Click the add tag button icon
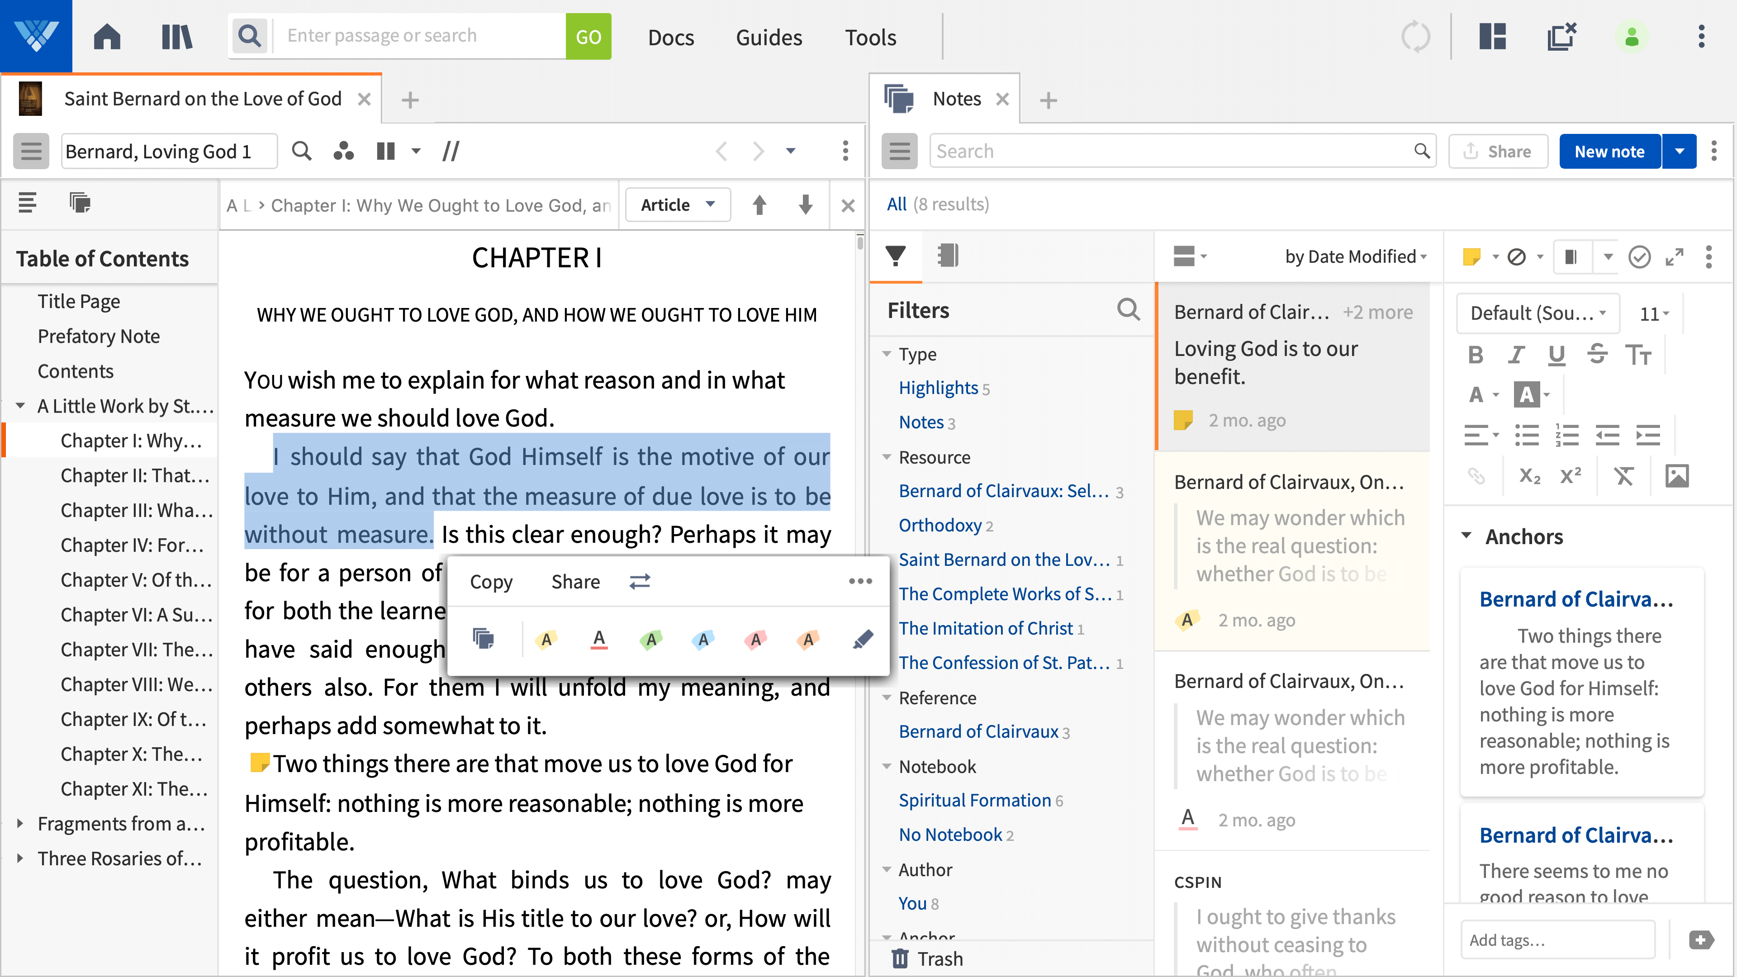This screenshot has height=977, width=1737. pyautogui.click(x=1701, y=939)
